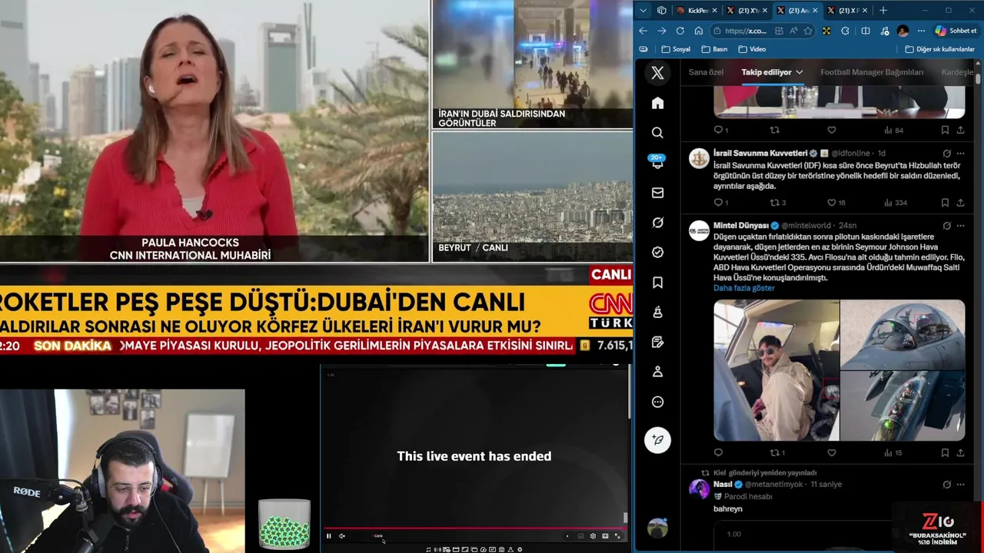This screenshot has width=984, height=553.
Task: Expand the Takip ediliyor timeline chevron
Action: tap(799, 72)
